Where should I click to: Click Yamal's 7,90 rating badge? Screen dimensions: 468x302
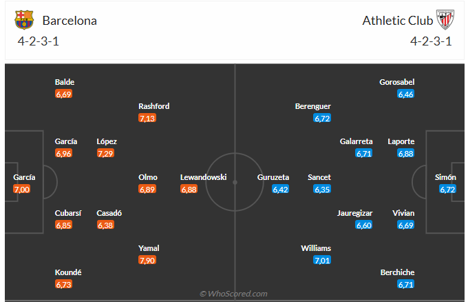[x=147, y=259]
